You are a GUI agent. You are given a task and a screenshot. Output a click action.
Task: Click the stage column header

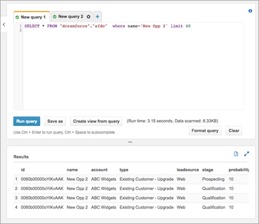pyautogui.click(x=208, y=170)
